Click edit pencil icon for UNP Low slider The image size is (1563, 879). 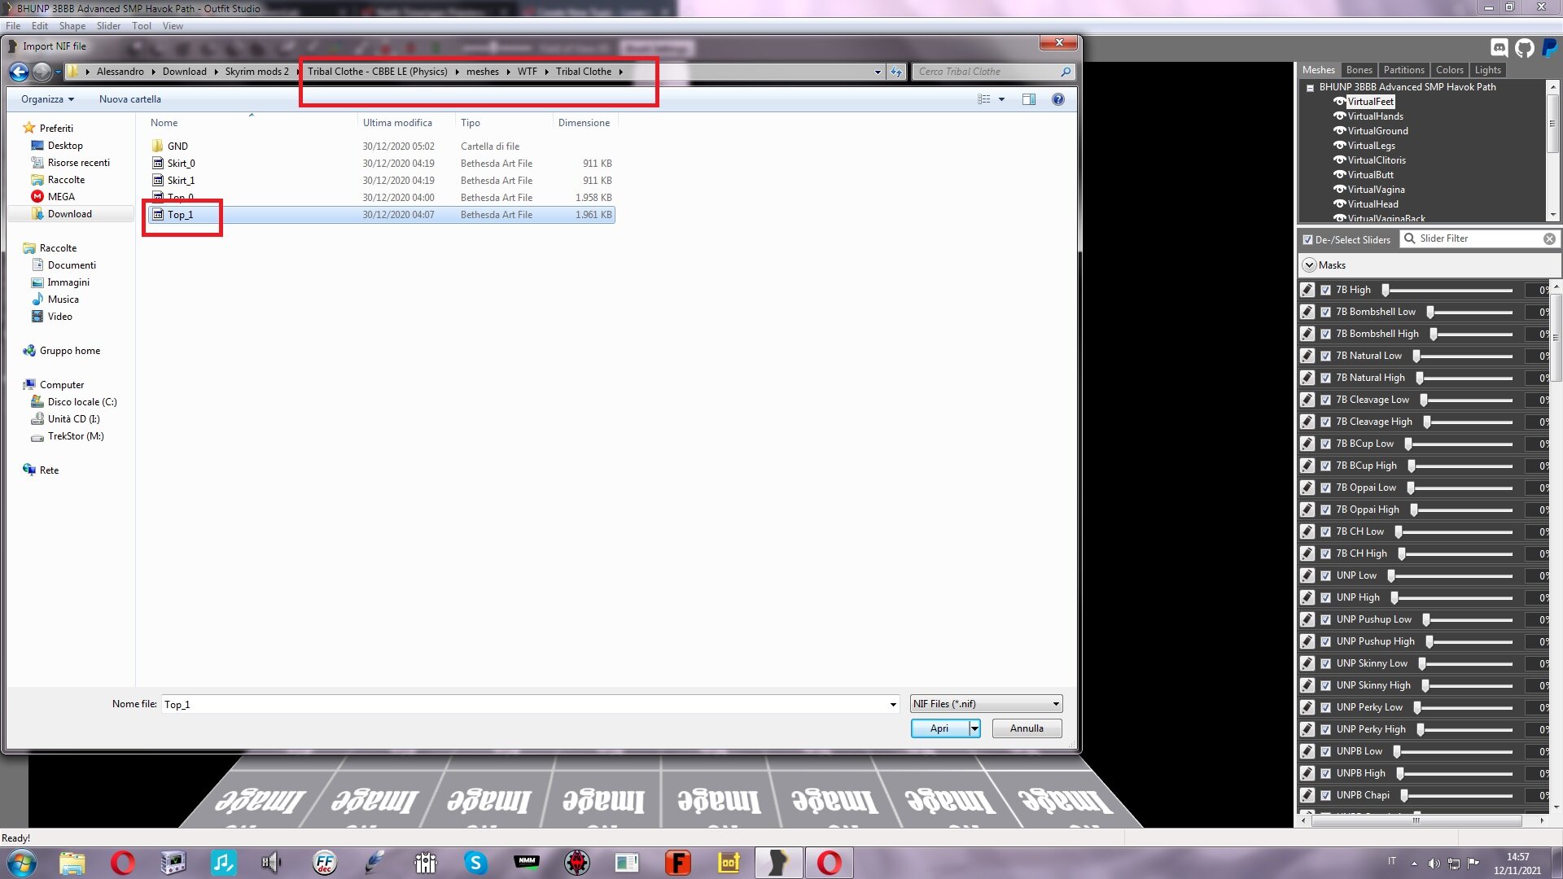(1307, 575)
